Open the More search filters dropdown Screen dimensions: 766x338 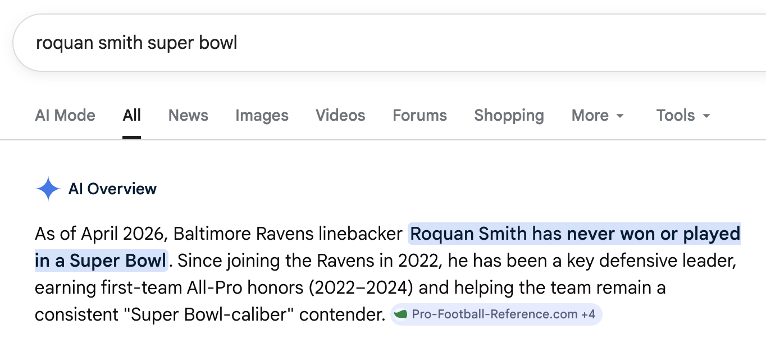click(597, 116)
